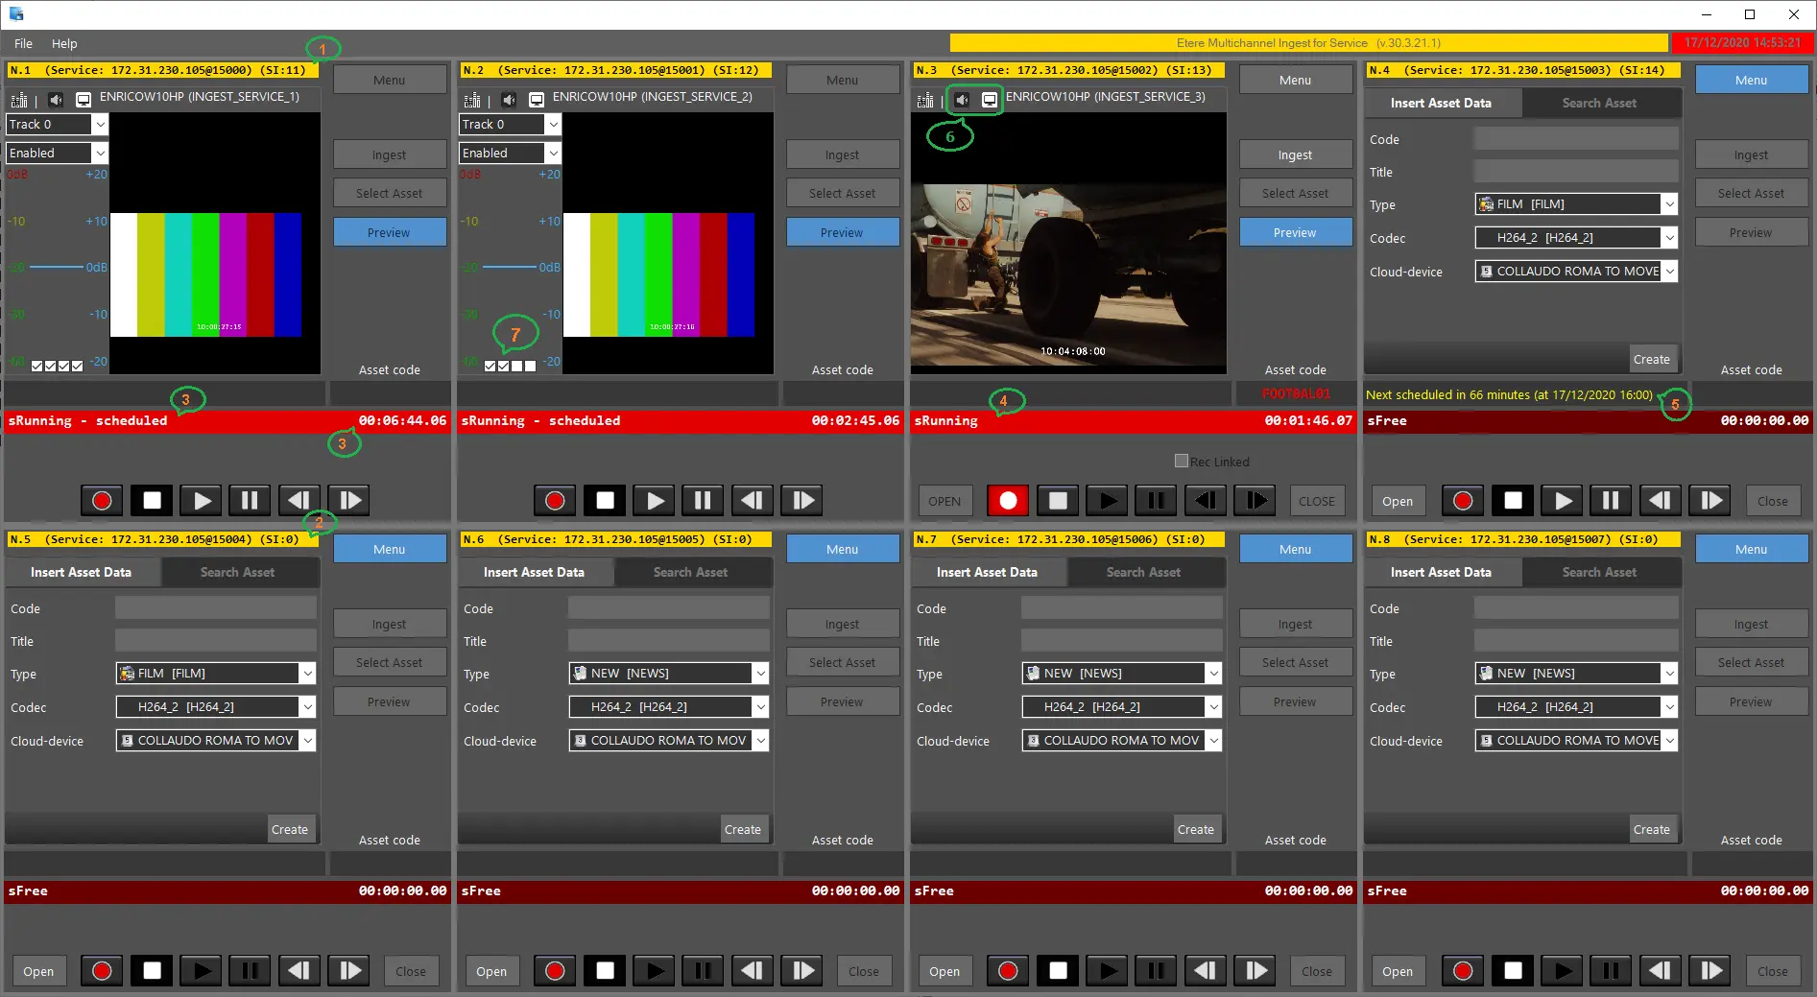Click the 0dB audio level slider in channel N.1
Viewport: 1817px width, 997px height.
click(56, 267)
